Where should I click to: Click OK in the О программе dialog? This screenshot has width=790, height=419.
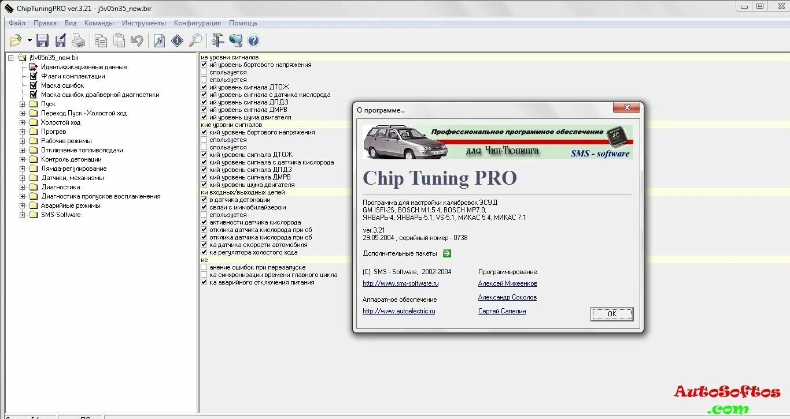coord(612,314)
